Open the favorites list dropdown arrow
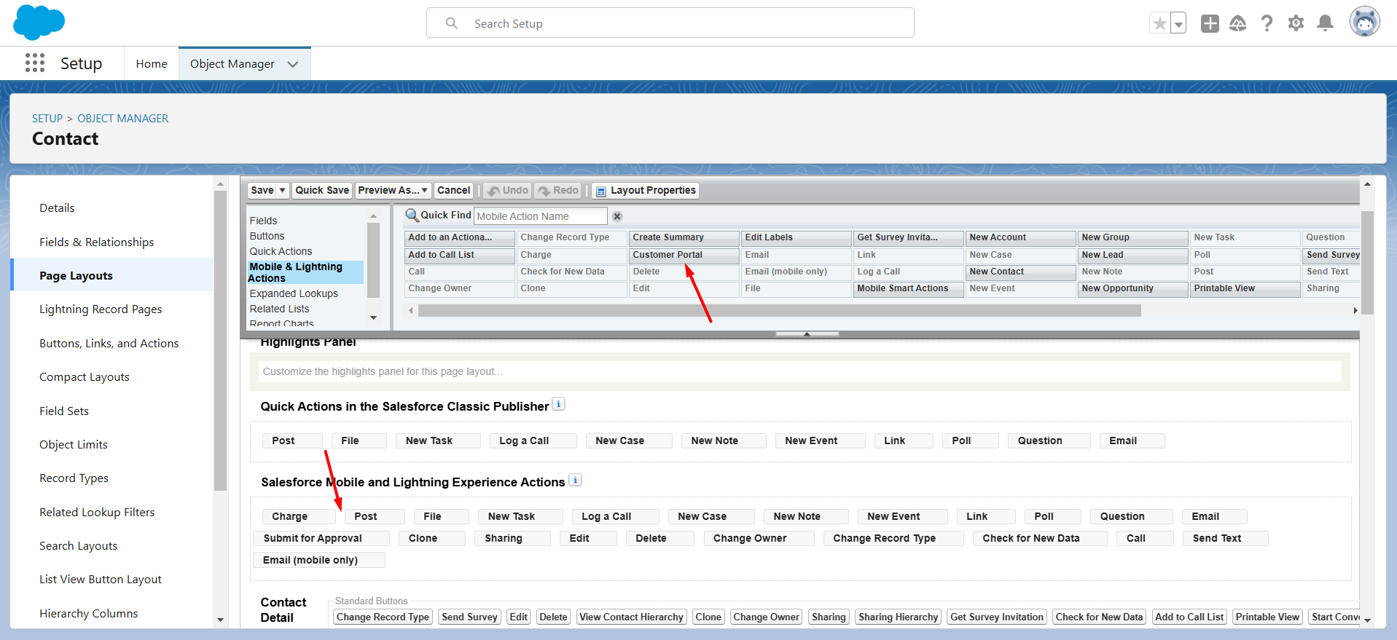Image resolution: width=1397 pixels, height=640 pixels. coord(1178,23)
